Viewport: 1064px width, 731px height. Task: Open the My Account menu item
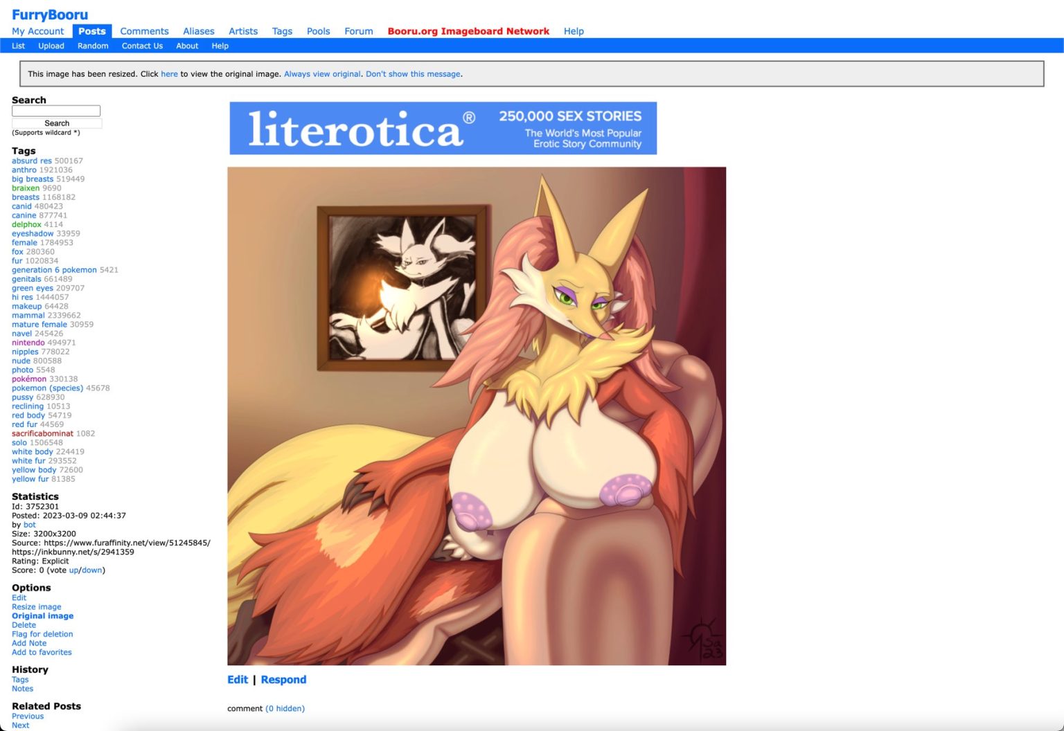click(x=37, y=31)
